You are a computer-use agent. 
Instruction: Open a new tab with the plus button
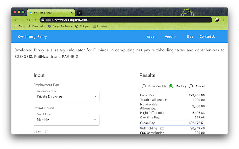(x=80, y=13)
